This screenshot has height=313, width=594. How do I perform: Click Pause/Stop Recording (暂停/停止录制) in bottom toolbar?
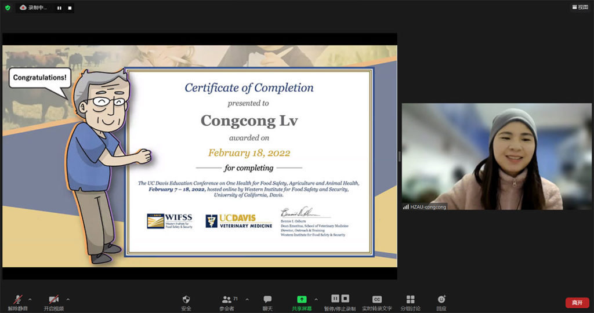coord(340,301)
